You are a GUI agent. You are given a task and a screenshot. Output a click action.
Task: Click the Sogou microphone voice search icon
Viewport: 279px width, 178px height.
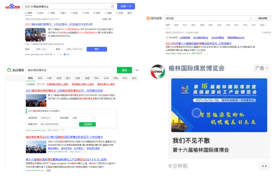pyautogui.click(x=251, y=18)
